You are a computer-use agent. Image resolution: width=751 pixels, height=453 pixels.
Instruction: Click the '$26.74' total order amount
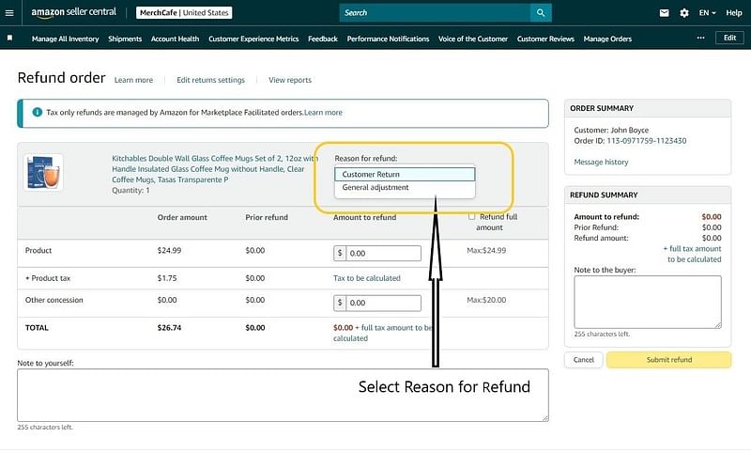(169, 328)
